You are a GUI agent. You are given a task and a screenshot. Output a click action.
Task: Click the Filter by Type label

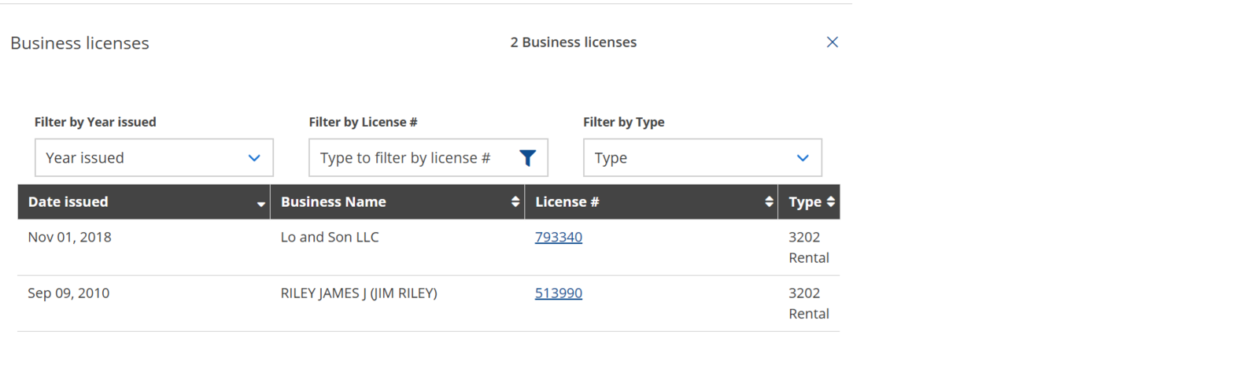[624, 122]
